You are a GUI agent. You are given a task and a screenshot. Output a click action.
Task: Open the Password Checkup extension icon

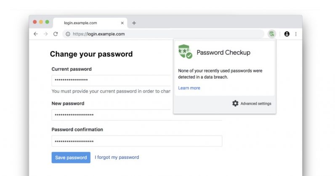(272, 34)
